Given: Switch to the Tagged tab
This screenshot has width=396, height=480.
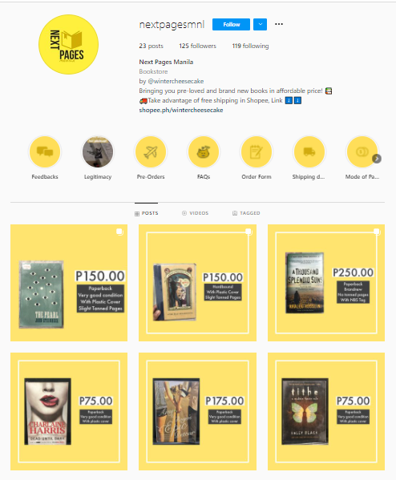Looking at the screenshot, I should tap(246, 213).
